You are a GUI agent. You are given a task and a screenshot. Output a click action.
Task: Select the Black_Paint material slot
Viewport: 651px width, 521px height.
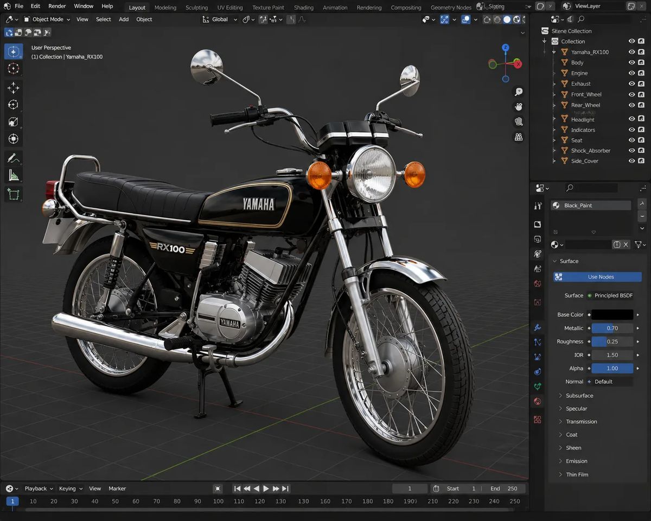point(591,206)
